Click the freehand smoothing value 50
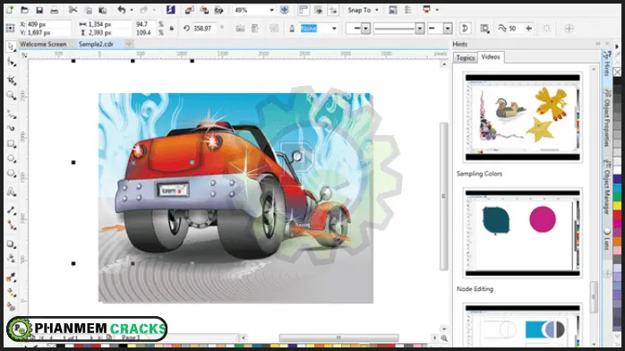The image size is (625, 351). pos(512,29)
